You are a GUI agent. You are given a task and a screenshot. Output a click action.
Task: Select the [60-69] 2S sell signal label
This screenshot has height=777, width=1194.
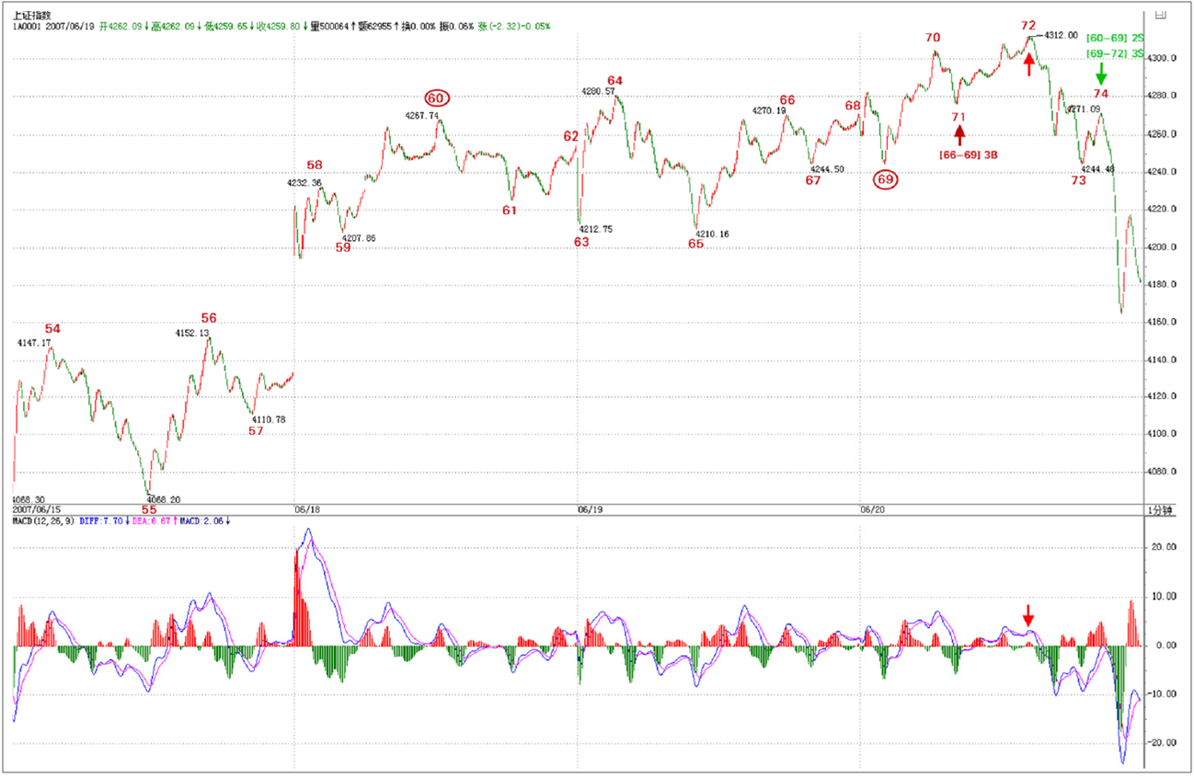point(1114,38)
